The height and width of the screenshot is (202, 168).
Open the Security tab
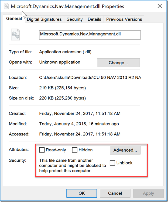[x=75, y=19]
